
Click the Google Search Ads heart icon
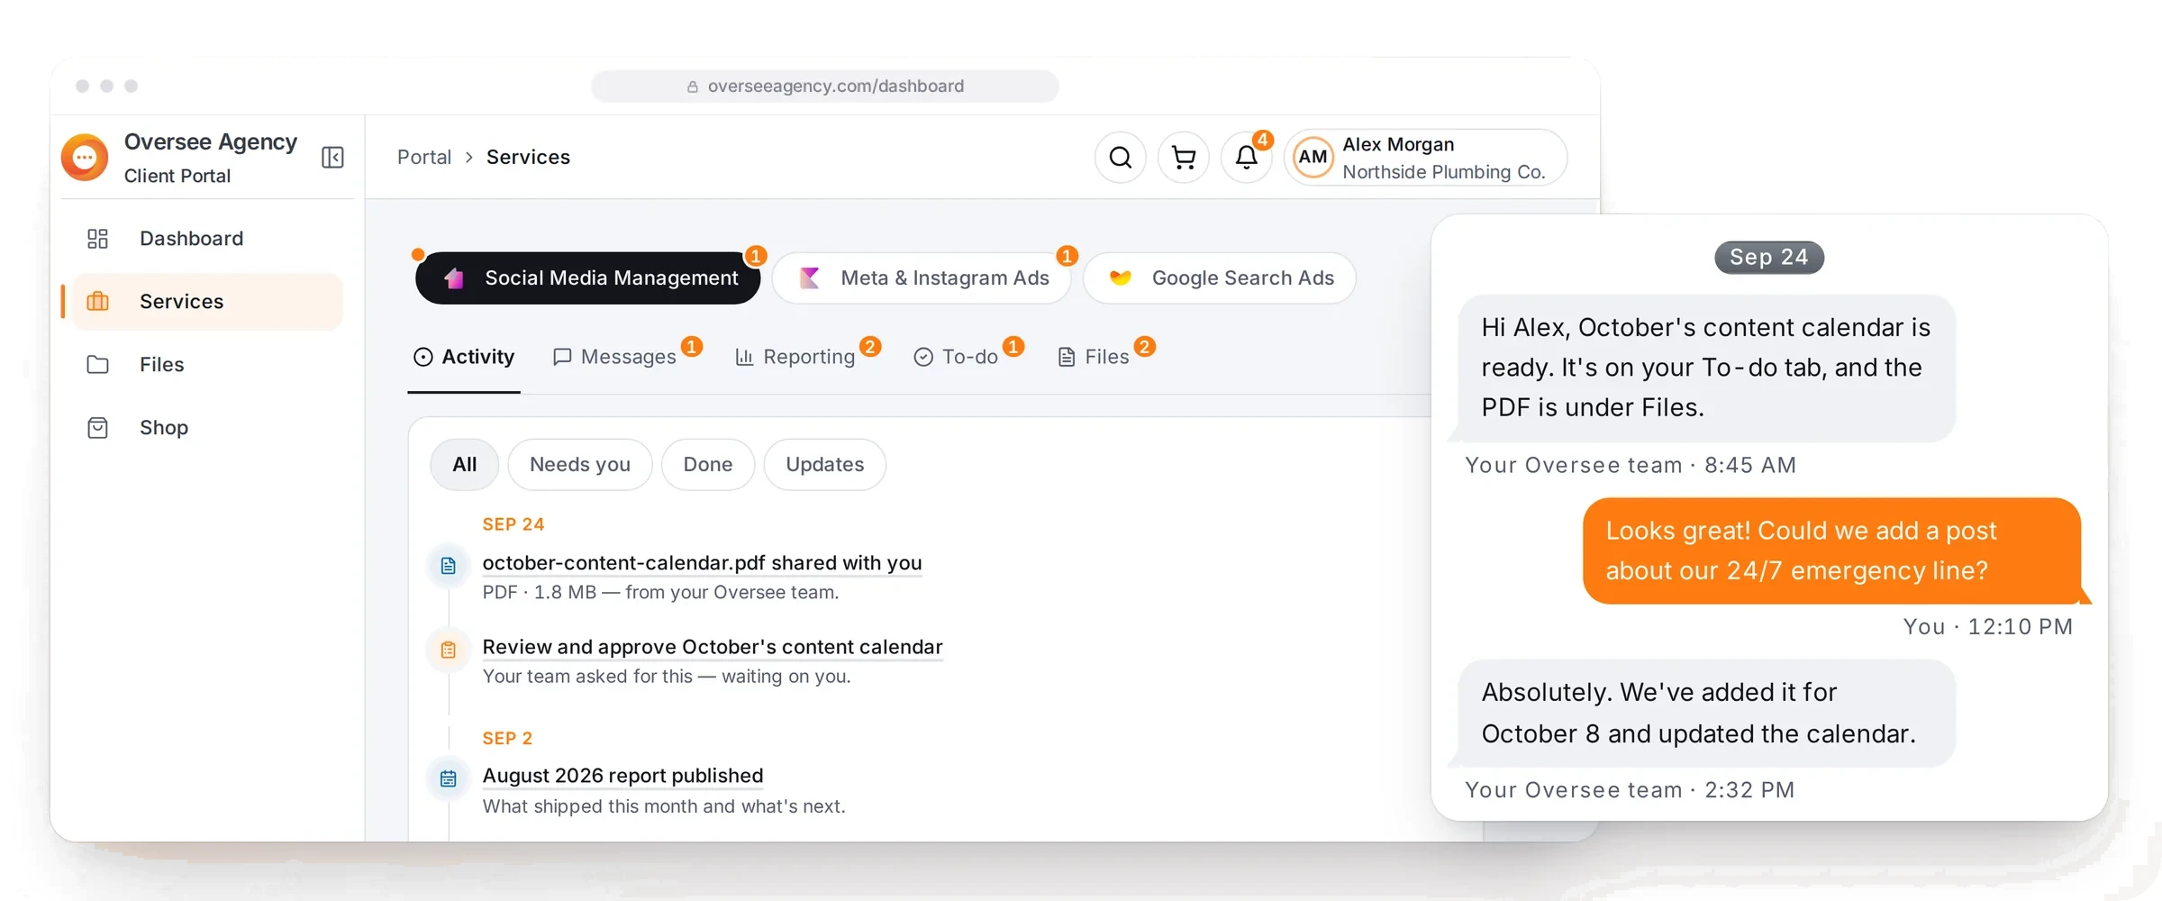pyautogui.click(x=1120, y=278)
